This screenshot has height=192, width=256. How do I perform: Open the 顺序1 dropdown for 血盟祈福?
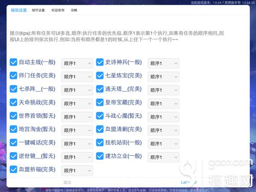click(x=77, y=170)
